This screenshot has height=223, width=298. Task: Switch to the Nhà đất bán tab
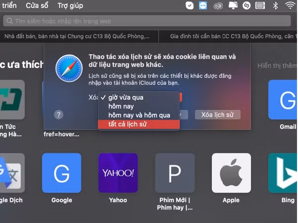pyautogui.click(x=77, y=36)
